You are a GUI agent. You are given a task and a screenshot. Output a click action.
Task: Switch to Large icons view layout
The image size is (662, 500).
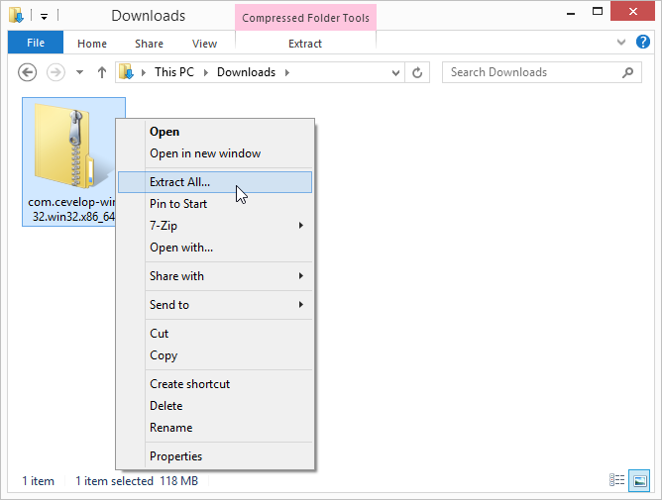639,480
